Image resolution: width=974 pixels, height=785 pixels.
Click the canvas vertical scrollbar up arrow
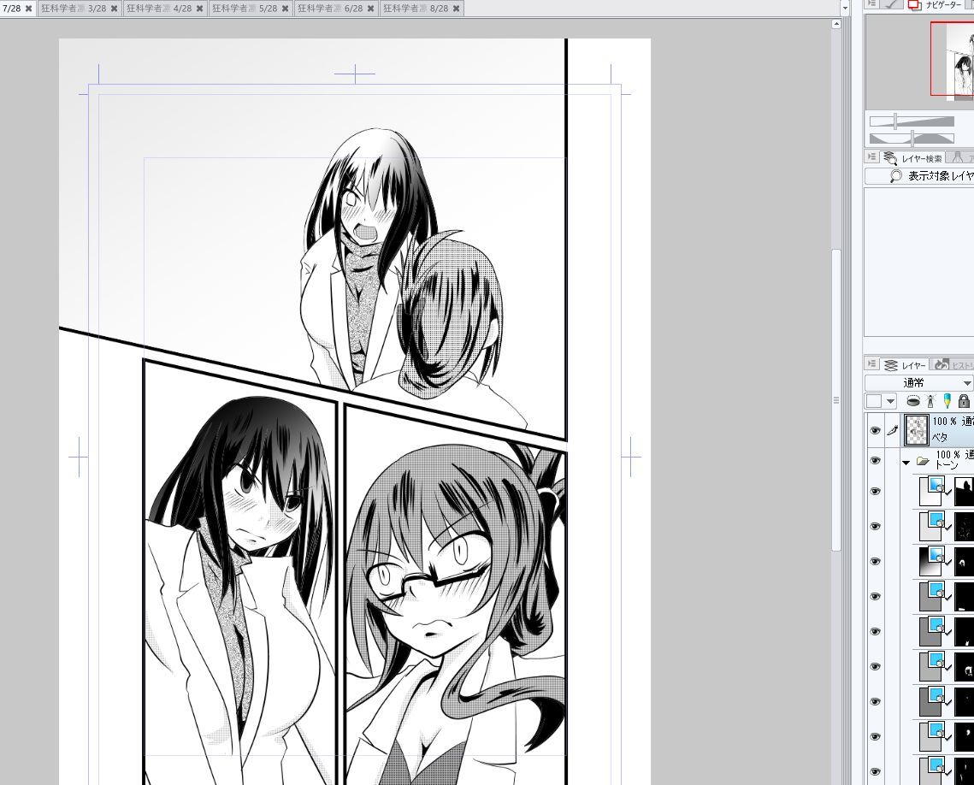(836, 24)
